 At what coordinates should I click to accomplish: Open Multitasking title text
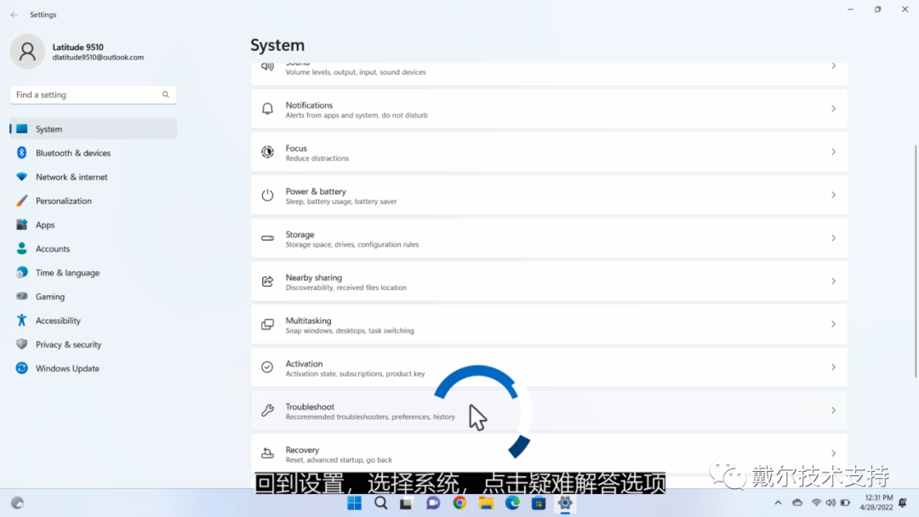[308, 321]
